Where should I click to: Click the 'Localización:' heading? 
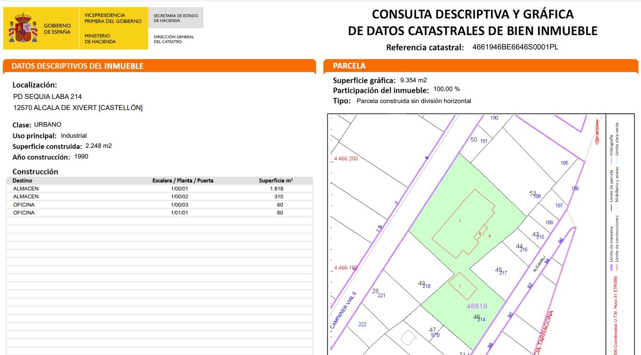click(x=35, y=85)
